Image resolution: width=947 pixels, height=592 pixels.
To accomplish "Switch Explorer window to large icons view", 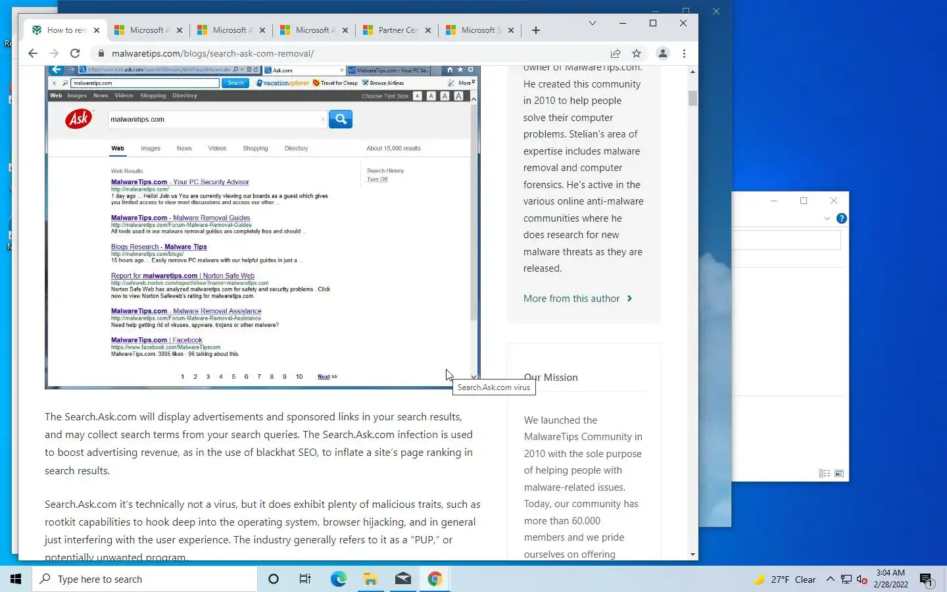I will point(839,474).
